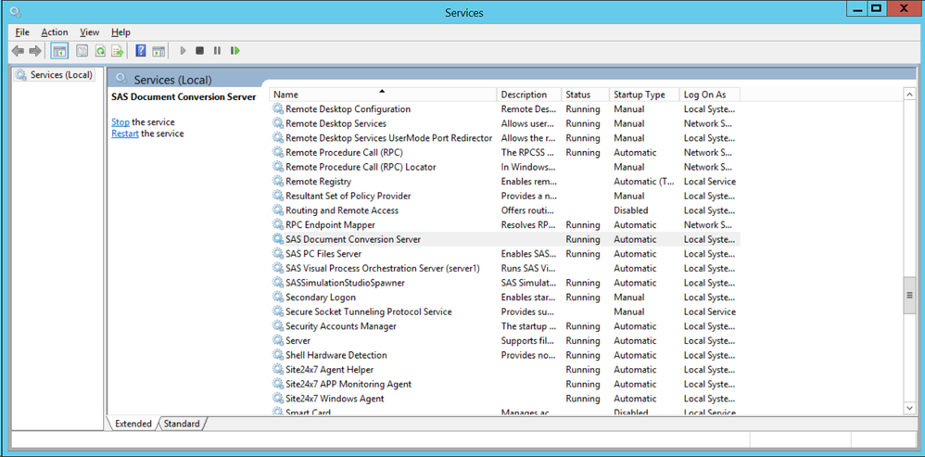Image resolution: width=925 pixels, height=457 pixels.
Task: Open the View menu
Action: (x=90, y=32)
